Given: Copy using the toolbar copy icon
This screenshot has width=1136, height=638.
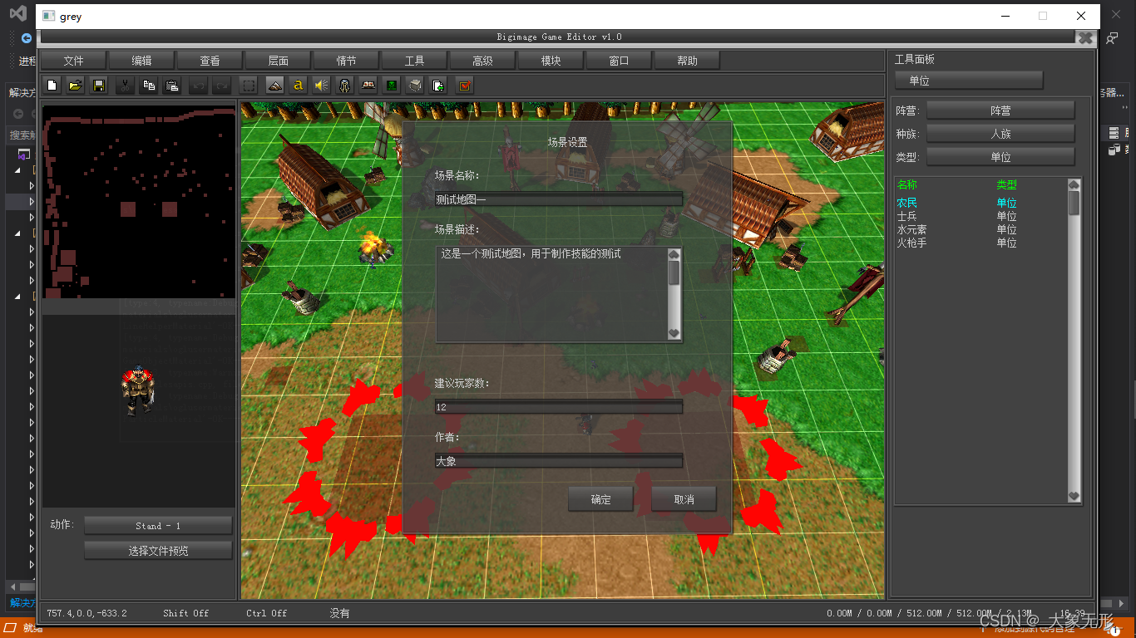Looking at the screenshot, I should coord(149,85).
